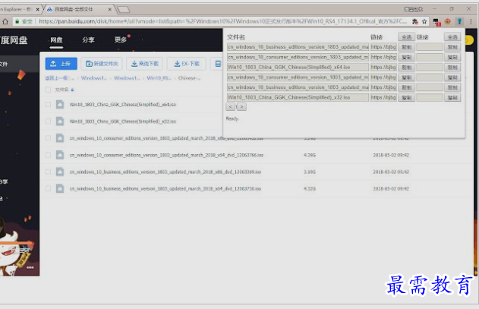
Task: Click the browser home icon
Action: 5,21
